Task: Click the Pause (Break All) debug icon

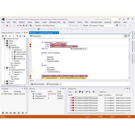Action: pos(4,26)
